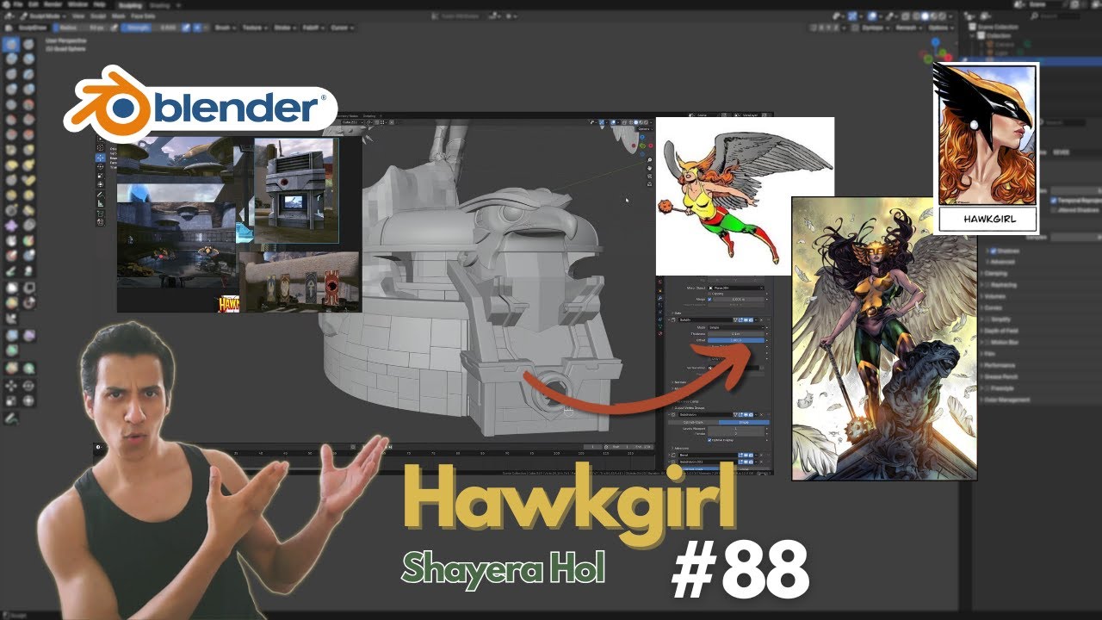The image size is (1102, 620).
Task: Switch main viewport to Rendered shading
Action: [x=943, y=16]
